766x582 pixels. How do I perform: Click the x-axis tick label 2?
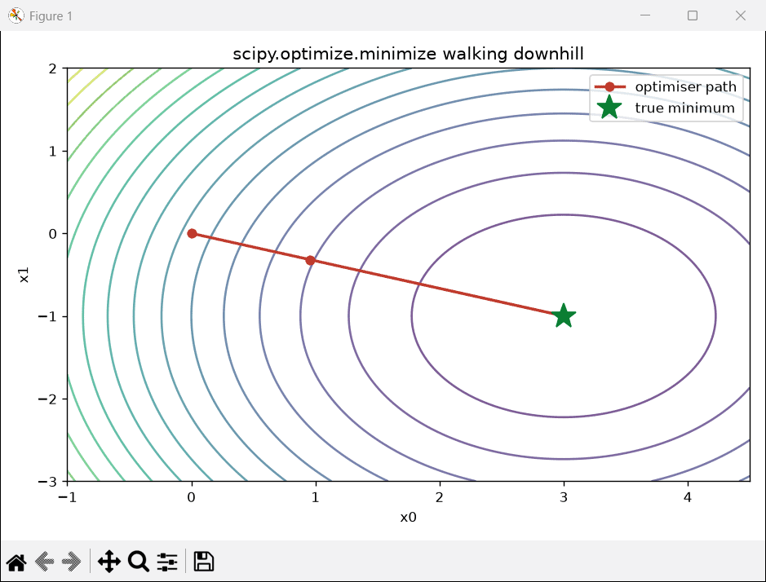coord(440,497)
